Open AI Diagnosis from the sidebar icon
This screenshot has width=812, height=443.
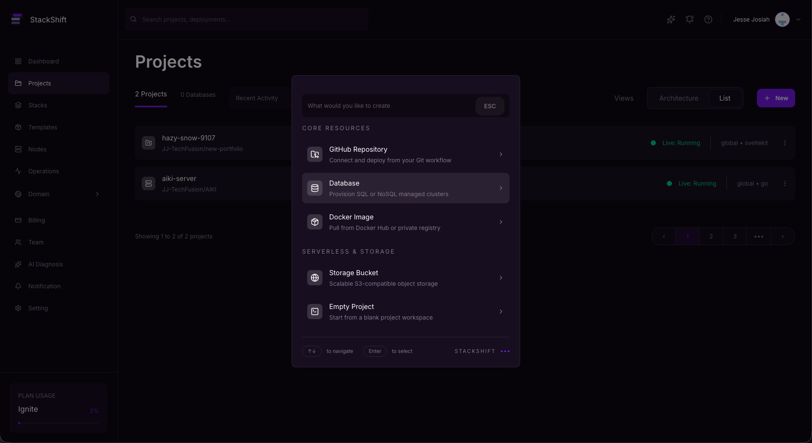pyautogui.click(x=18, y=264)
